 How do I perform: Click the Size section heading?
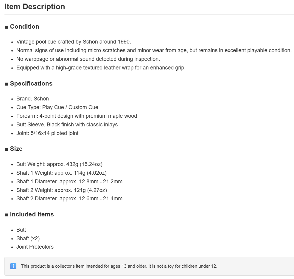pos(16,149)
